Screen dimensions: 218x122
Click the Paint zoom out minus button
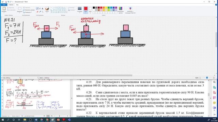(200, 78)
